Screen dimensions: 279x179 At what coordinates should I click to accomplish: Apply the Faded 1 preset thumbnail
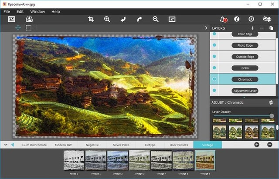74,160
